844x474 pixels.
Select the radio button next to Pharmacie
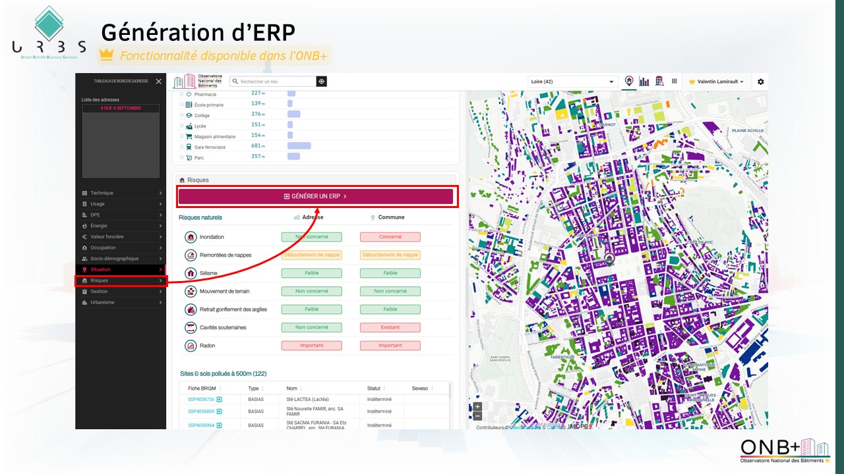pyautogui.click(x=181, y=94)
